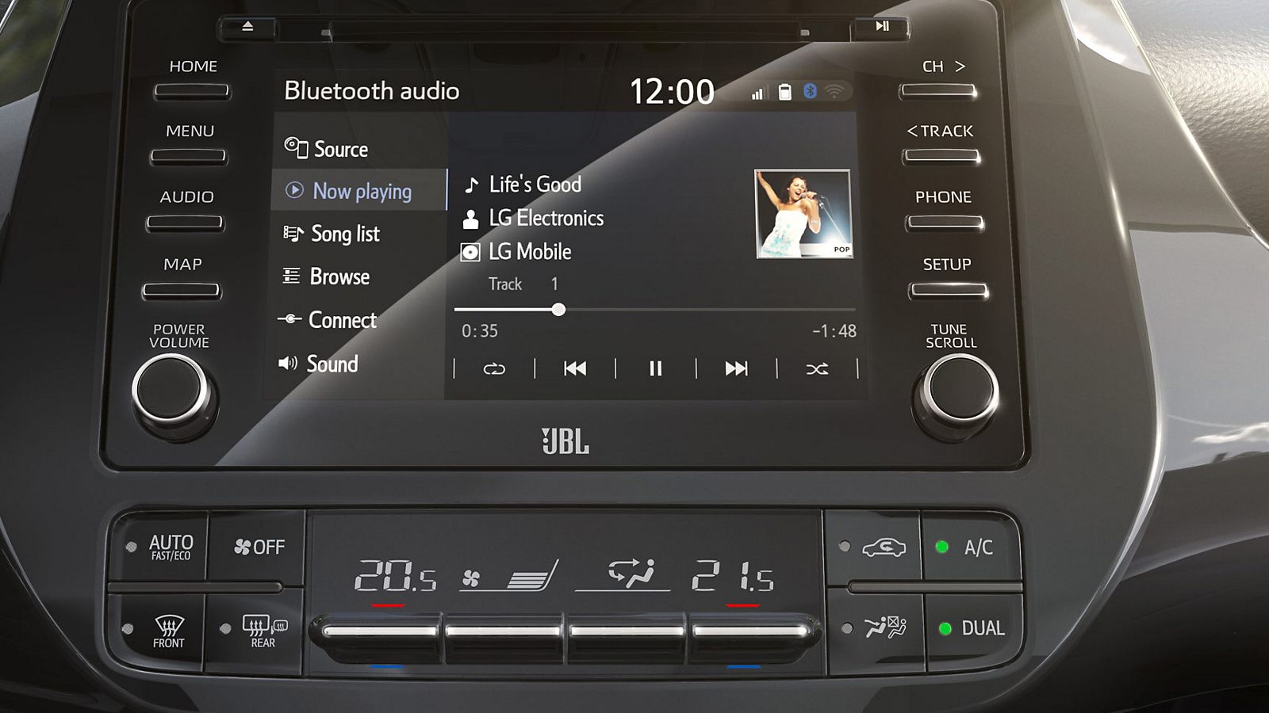Tap the driver temperature display 20.5
This screenshot has height=713, width=1269.
(395, 576)
